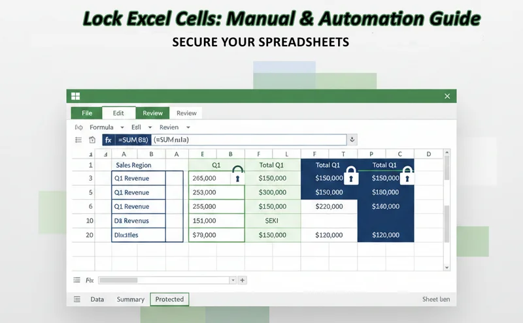Click the $180,000 cell

[386, 192]
